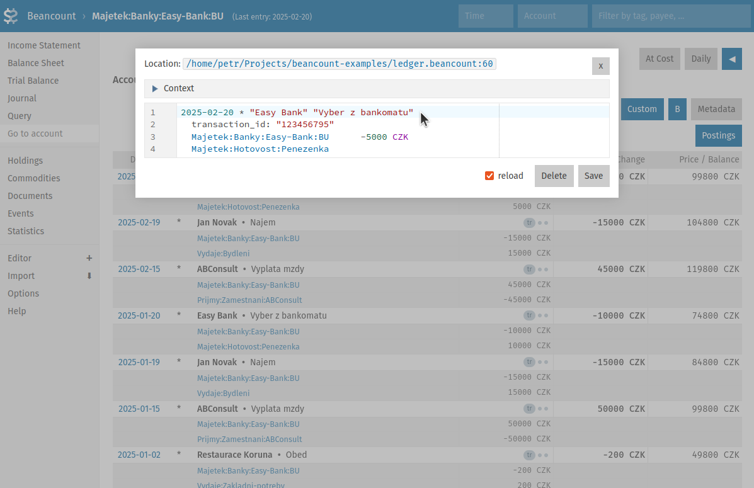Open Balance Sheet from the sidebar

36,63
